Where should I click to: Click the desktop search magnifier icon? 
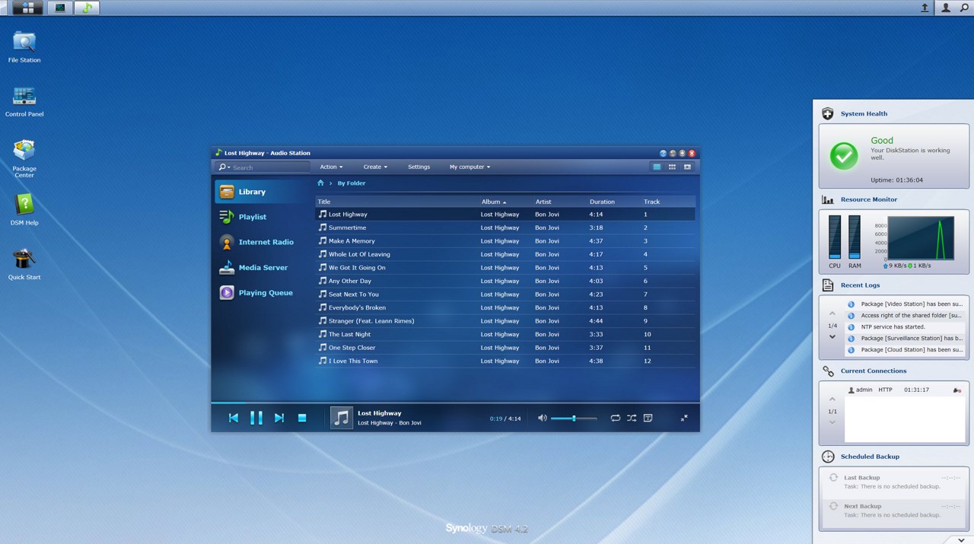[964, 8]
